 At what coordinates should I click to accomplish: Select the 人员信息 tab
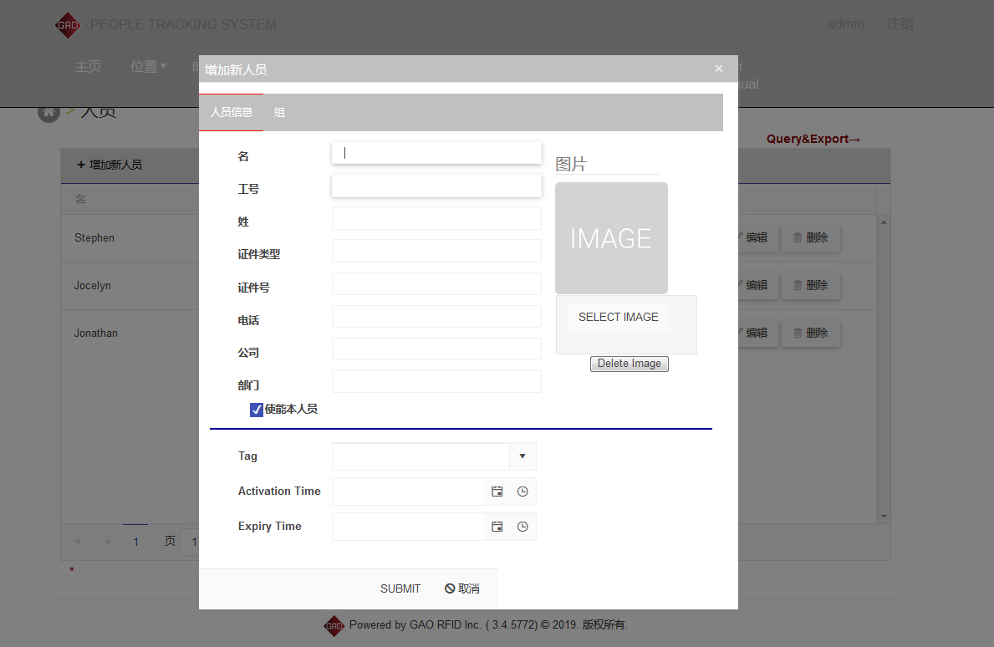tap(231, 112)
